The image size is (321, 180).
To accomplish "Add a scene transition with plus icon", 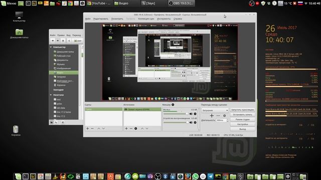I will (x=212, y=115).
